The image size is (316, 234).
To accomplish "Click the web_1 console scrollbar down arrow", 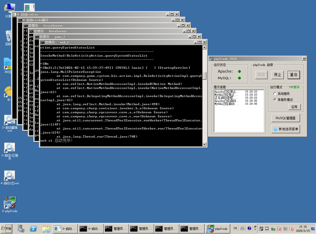I will [x=204, y=144].
